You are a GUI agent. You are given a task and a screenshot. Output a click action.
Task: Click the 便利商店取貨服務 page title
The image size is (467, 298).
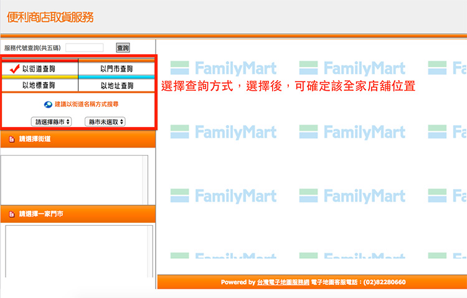click(x=50, y=17)
